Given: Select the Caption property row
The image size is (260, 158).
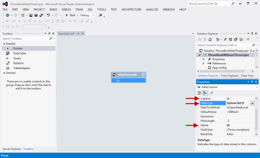Looking at the screenshot, I should [227, 98].
